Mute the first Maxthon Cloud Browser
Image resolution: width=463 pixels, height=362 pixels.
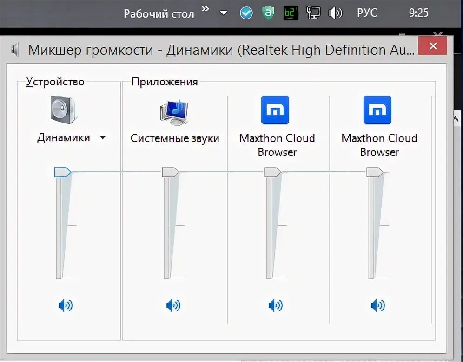[276, 305]
